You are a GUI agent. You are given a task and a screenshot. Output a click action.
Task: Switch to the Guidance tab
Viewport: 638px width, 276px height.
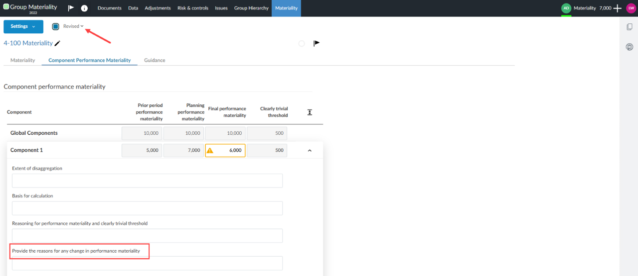pyautogui.click(x=155, y=60)
